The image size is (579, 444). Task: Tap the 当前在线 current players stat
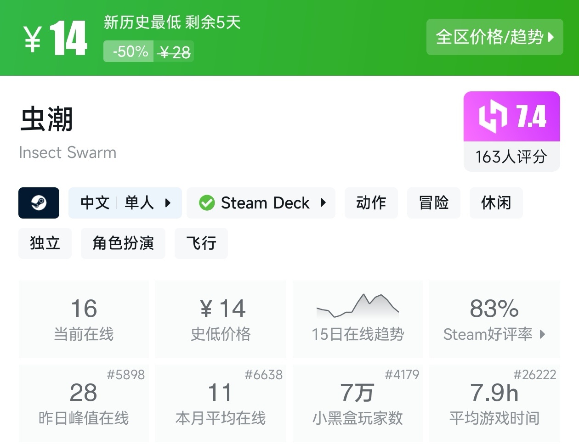tap(84, 319)
